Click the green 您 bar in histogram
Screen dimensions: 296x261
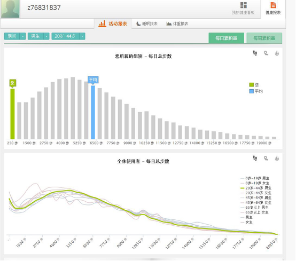pos(12,114)
